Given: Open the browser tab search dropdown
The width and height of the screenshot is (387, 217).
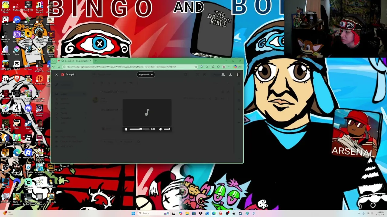Looking at the screenshot, I should [54, 61].
